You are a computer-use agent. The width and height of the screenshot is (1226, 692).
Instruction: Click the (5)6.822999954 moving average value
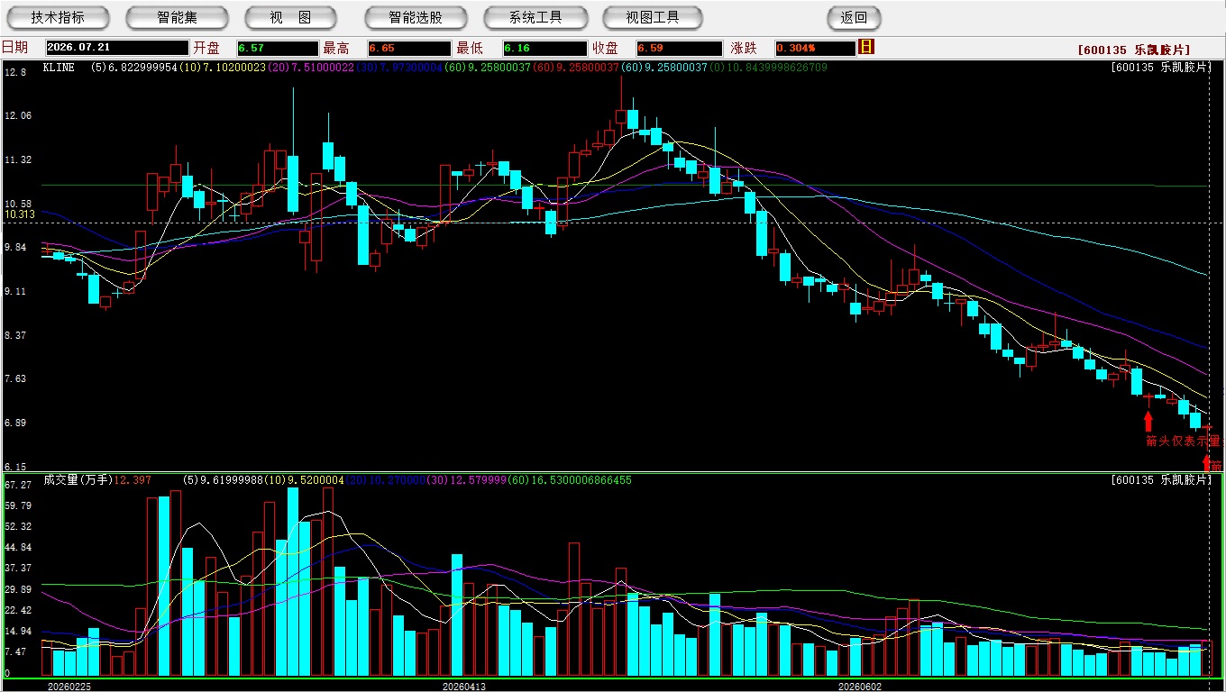(133, 68)
